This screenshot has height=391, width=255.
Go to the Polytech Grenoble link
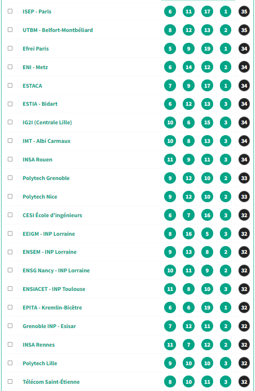pyautogui.click(x=46, y=178)
